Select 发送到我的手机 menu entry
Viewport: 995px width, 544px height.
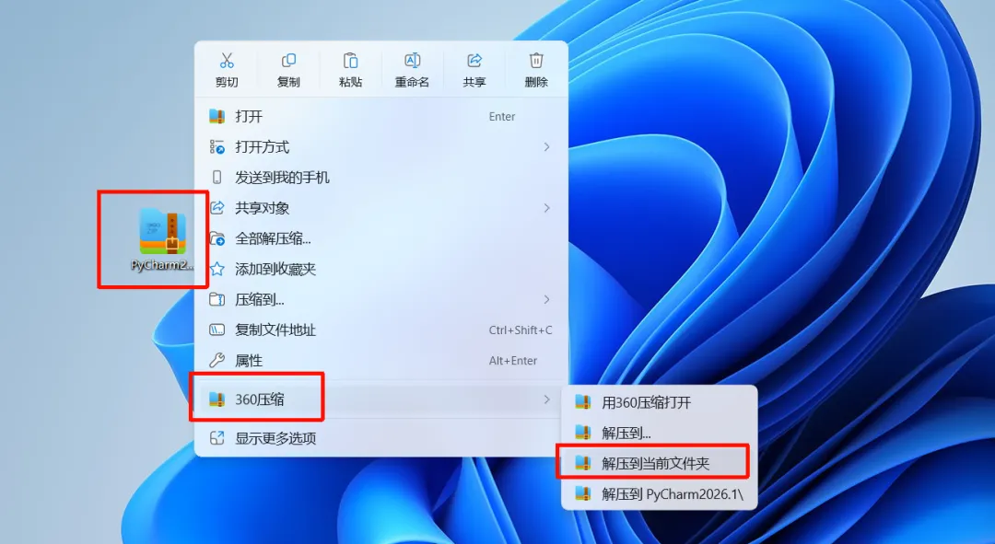tap(380, 178)
